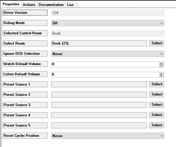Click Select button for Preset Source 3
176x147 pixels.
point(157,105)
